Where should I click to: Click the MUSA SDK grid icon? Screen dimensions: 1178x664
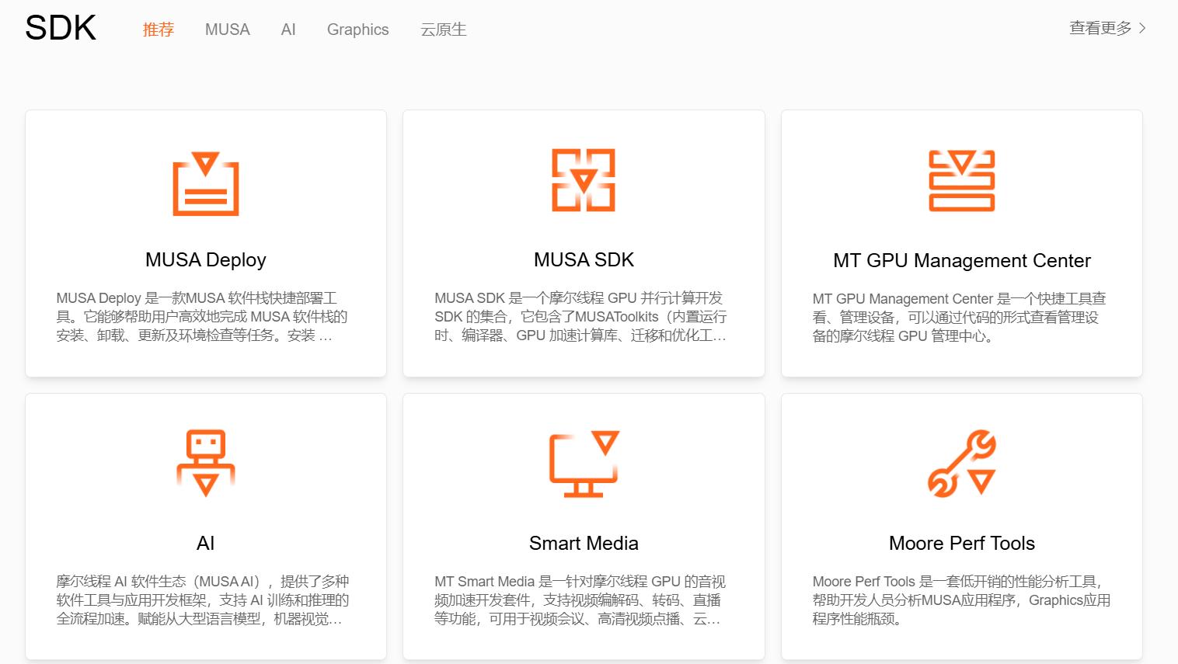click(584, 180)
